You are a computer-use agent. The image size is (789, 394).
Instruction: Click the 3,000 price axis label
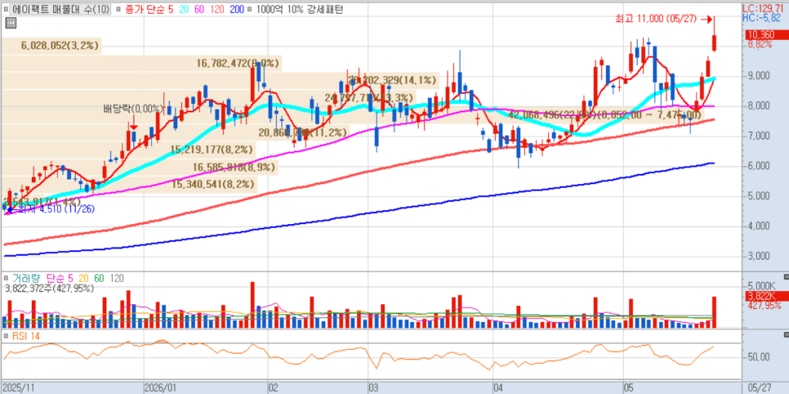click(x=758, y=256)
